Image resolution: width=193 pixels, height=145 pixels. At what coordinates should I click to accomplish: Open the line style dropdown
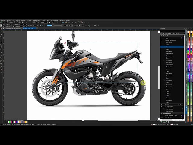(62, 25)
